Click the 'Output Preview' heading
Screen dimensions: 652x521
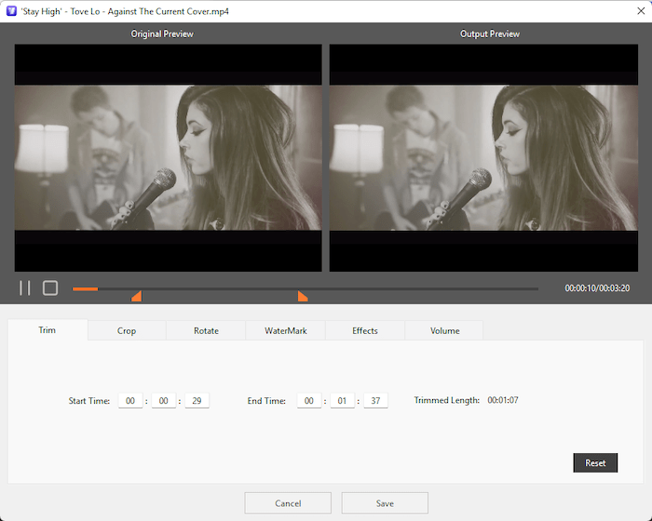click(490, 34)
